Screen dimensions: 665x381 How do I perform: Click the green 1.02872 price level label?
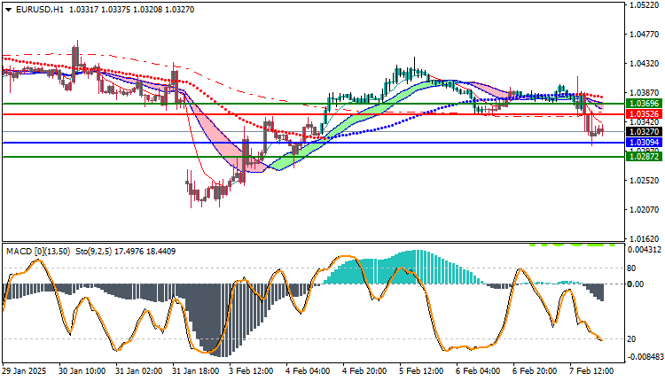click(645, 156)
